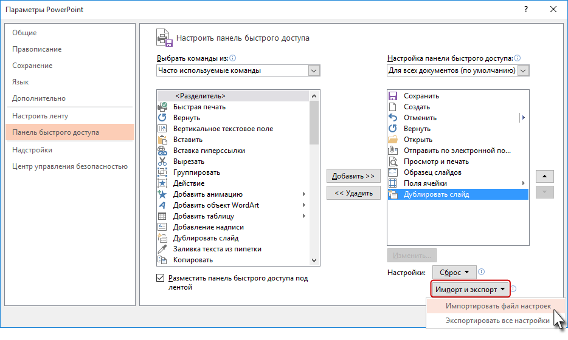This screenshot has width=568, height=340.
Task: Click the commands list scrollbar thumb
Action: click(x=314, y=123)
